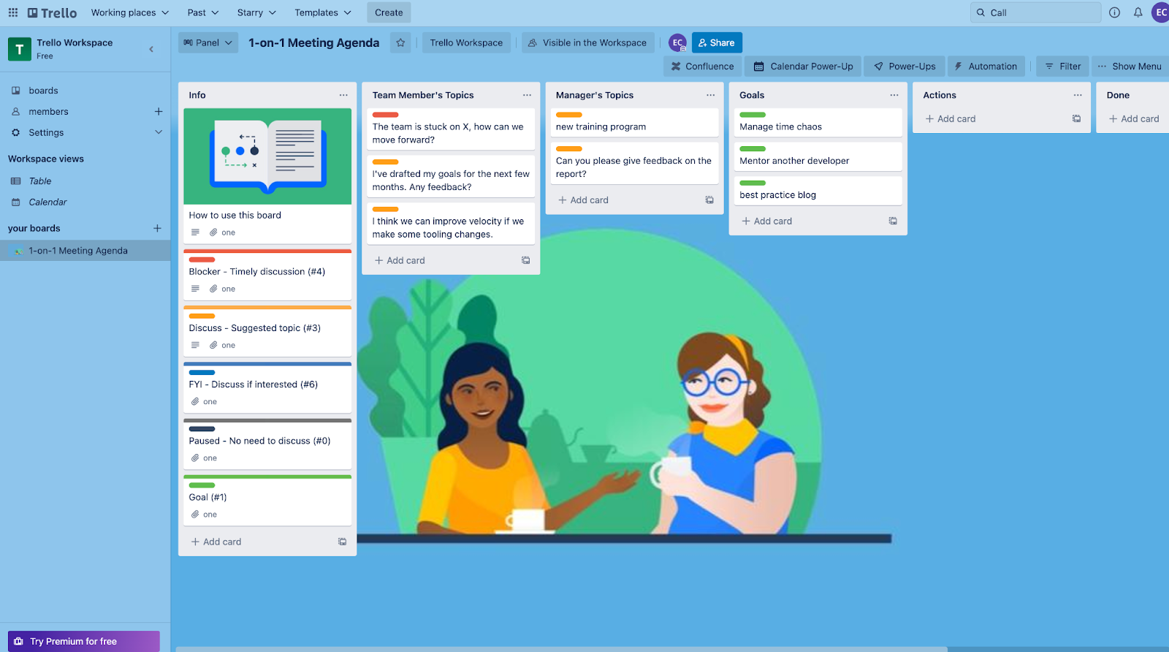Focus the search field
Image resolution: width=1169 pixels, height=652 pixels.
coord(1035,12)
